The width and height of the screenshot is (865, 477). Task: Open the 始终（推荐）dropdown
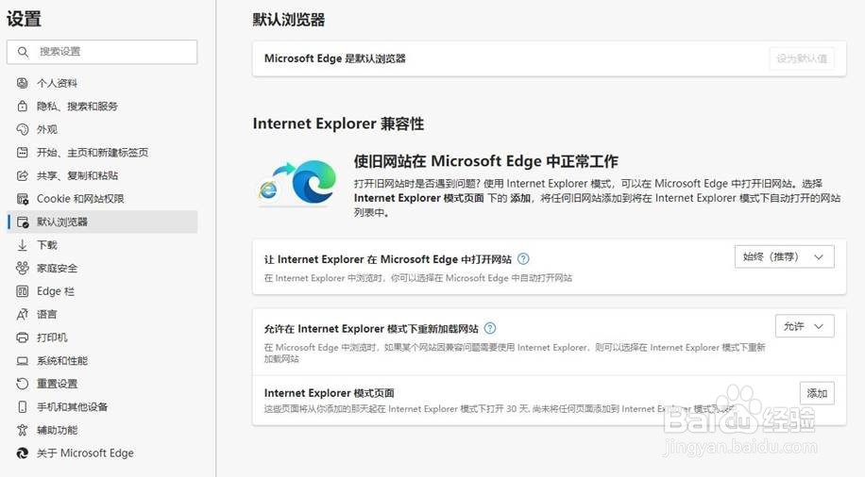click(784, 256)
